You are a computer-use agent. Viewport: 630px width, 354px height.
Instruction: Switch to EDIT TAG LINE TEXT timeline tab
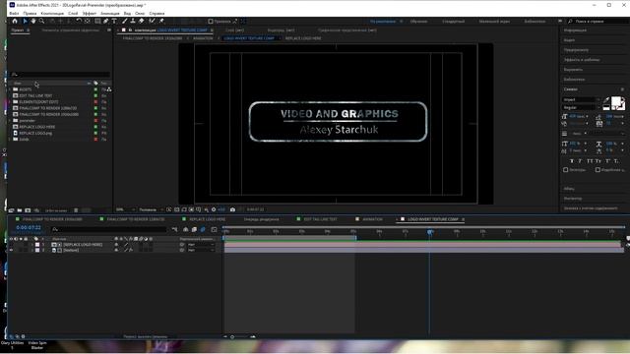(320, 219)
